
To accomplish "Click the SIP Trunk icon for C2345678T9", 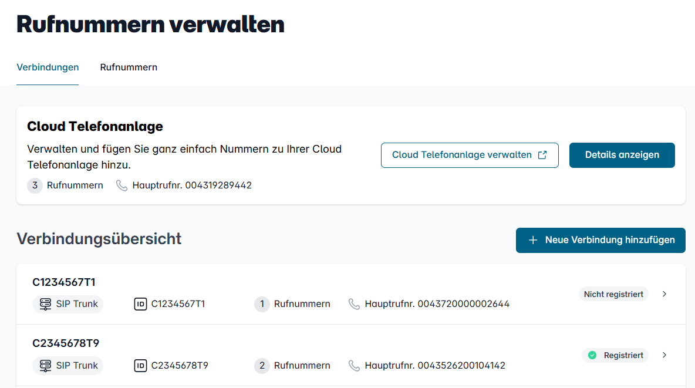I will coord(45,366).
